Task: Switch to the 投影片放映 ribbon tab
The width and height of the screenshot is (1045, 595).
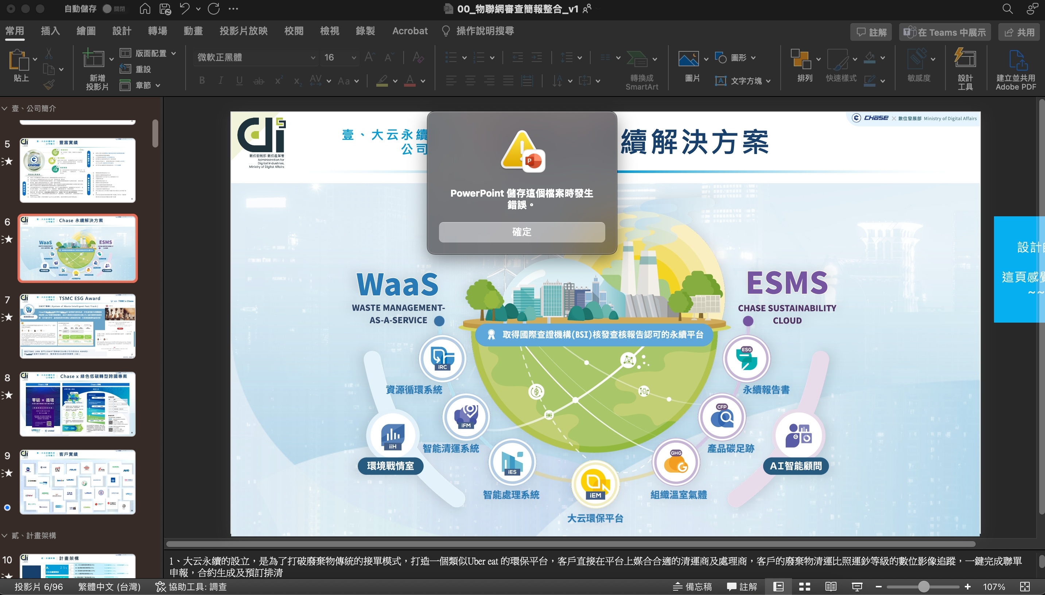Action: tap(244, 31)
